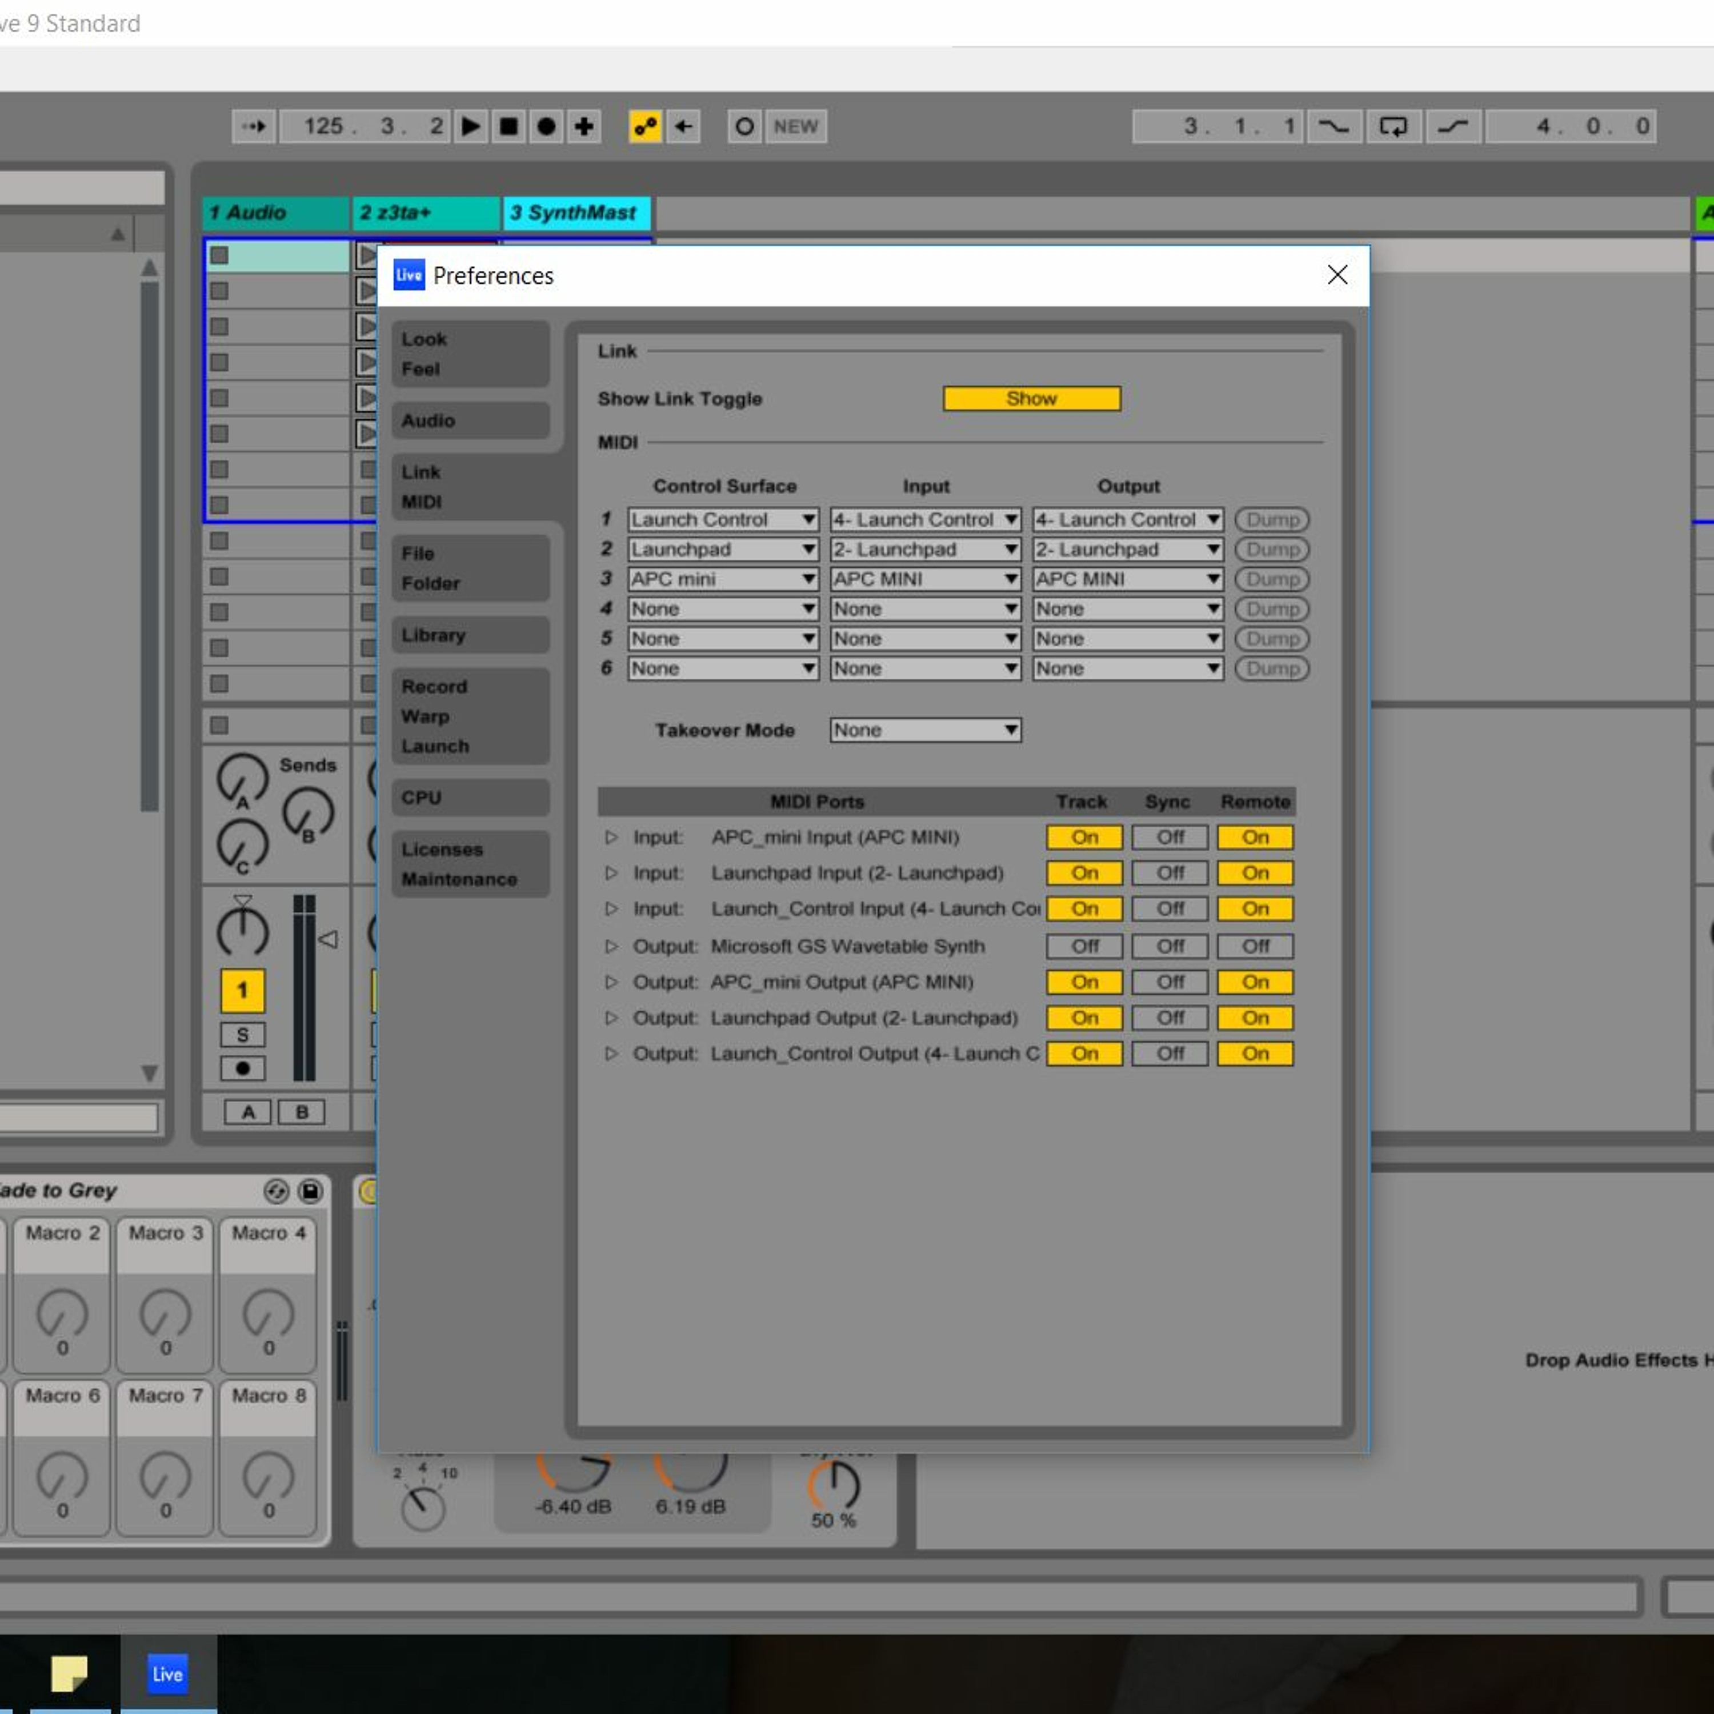Close the Preferences window
Image resolution: width=1714 pixels, height=1714 pixels.
pos(1337,275)
